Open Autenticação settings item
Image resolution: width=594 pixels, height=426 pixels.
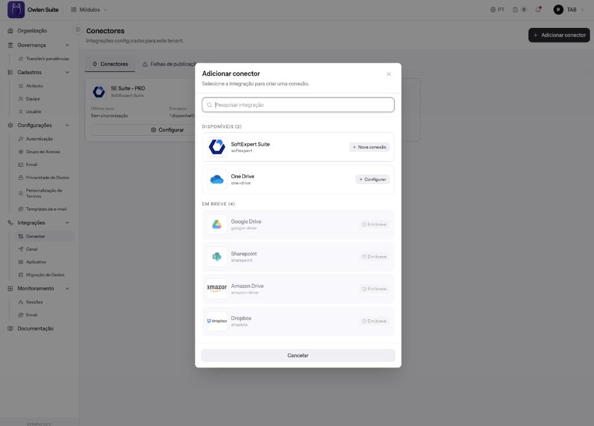click(x=44, y=139)
